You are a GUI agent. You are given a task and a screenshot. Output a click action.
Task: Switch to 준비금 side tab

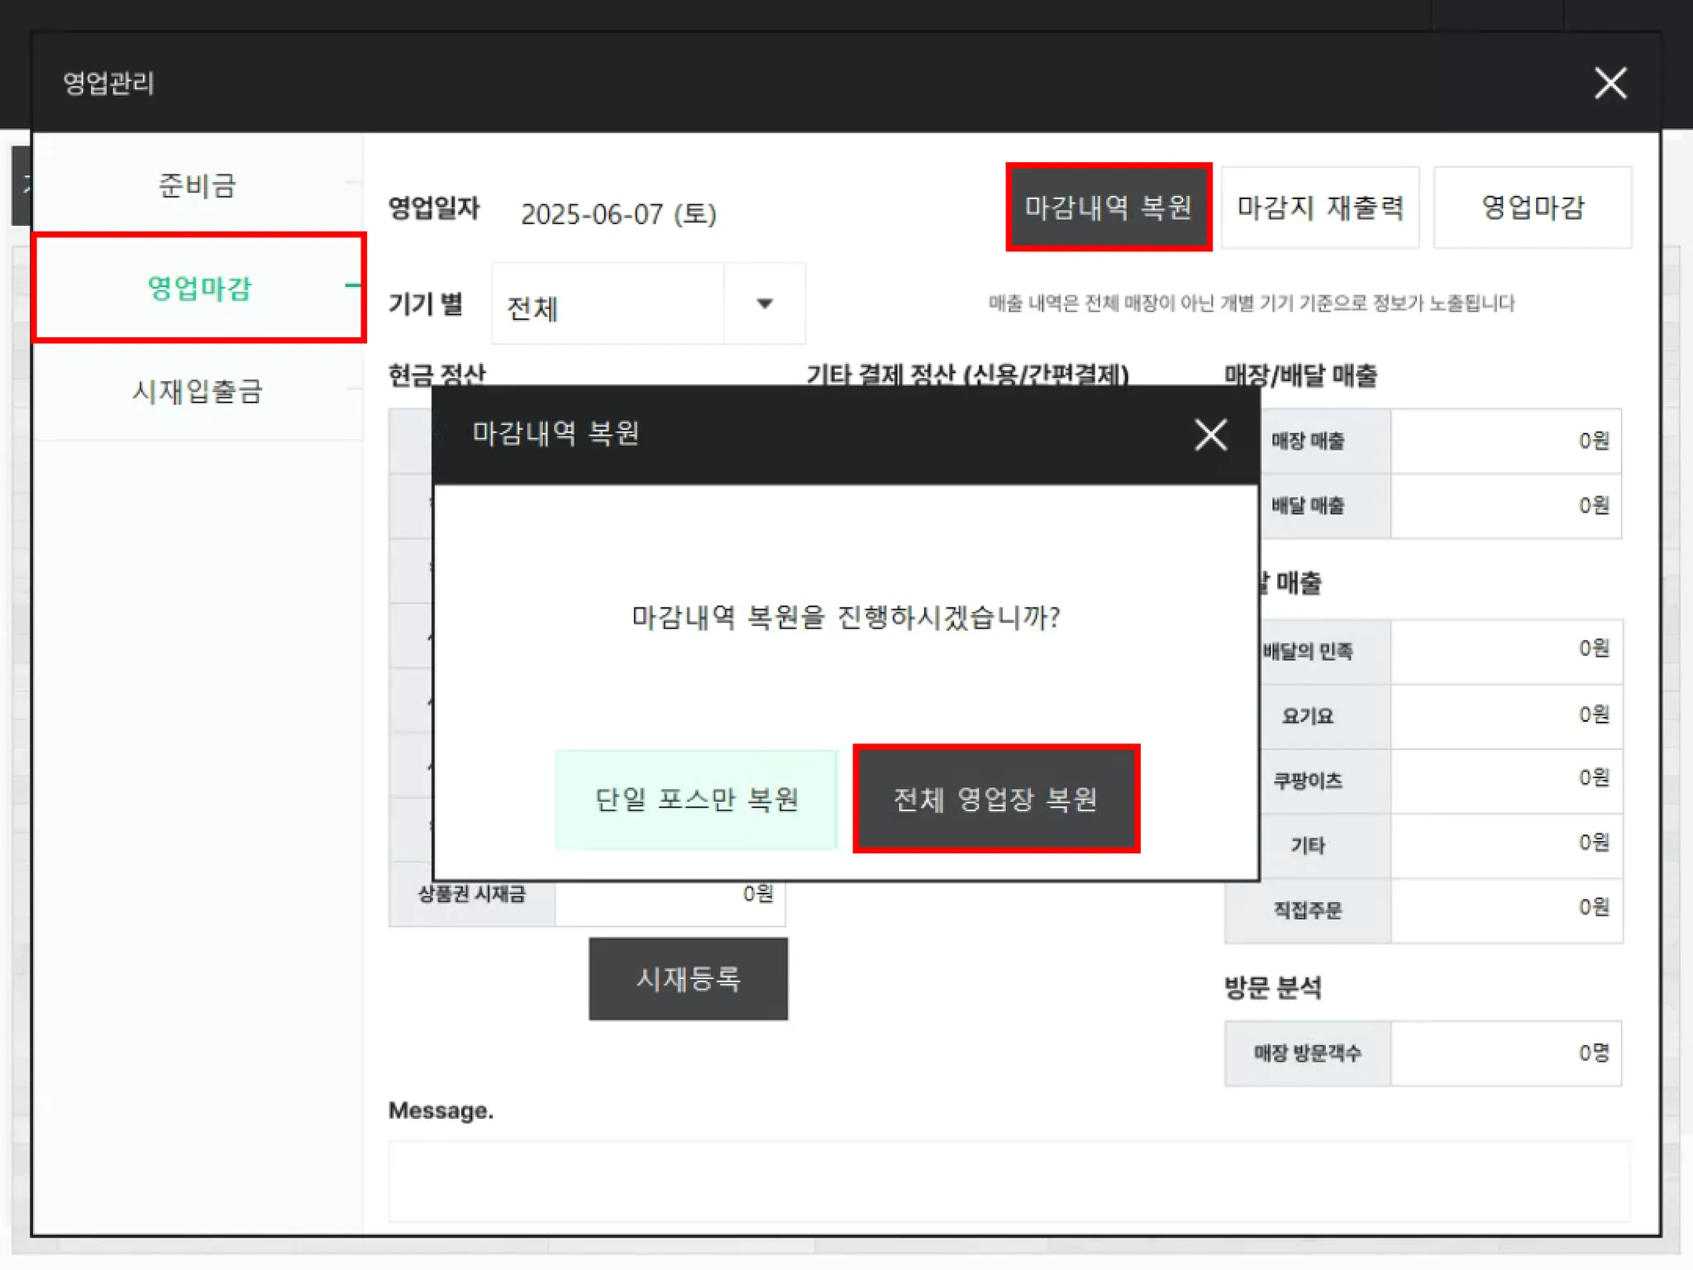pyautogui.click(x=198, y=185)
